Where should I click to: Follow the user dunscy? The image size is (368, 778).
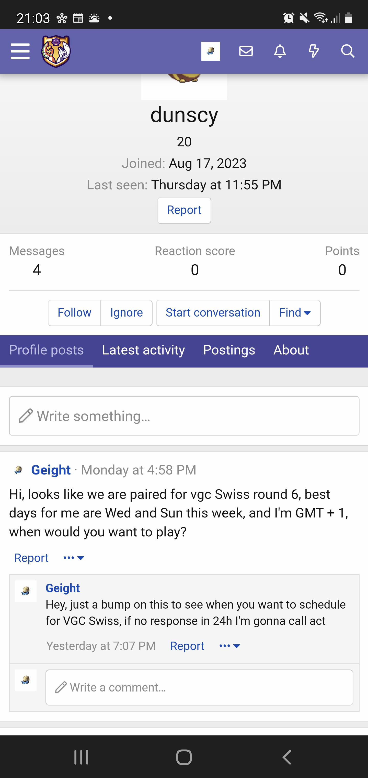(74, 312)
